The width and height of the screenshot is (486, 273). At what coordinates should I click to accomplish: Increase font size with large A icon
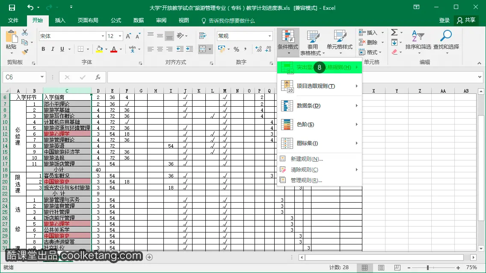pos(128,36)
